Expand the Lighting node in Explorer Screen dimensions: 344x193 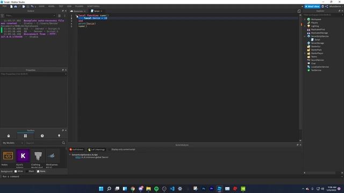pyautogui.click(x=305, y=26)
